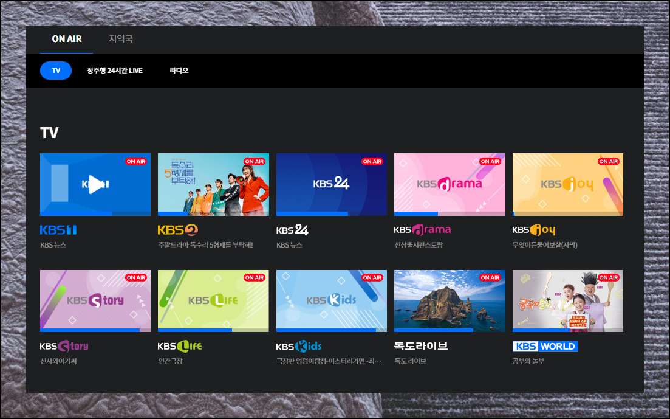This screenshot has height=419, width=670.
Task: Open the KBS Story channel thumbnail
Action: [95, 301]
